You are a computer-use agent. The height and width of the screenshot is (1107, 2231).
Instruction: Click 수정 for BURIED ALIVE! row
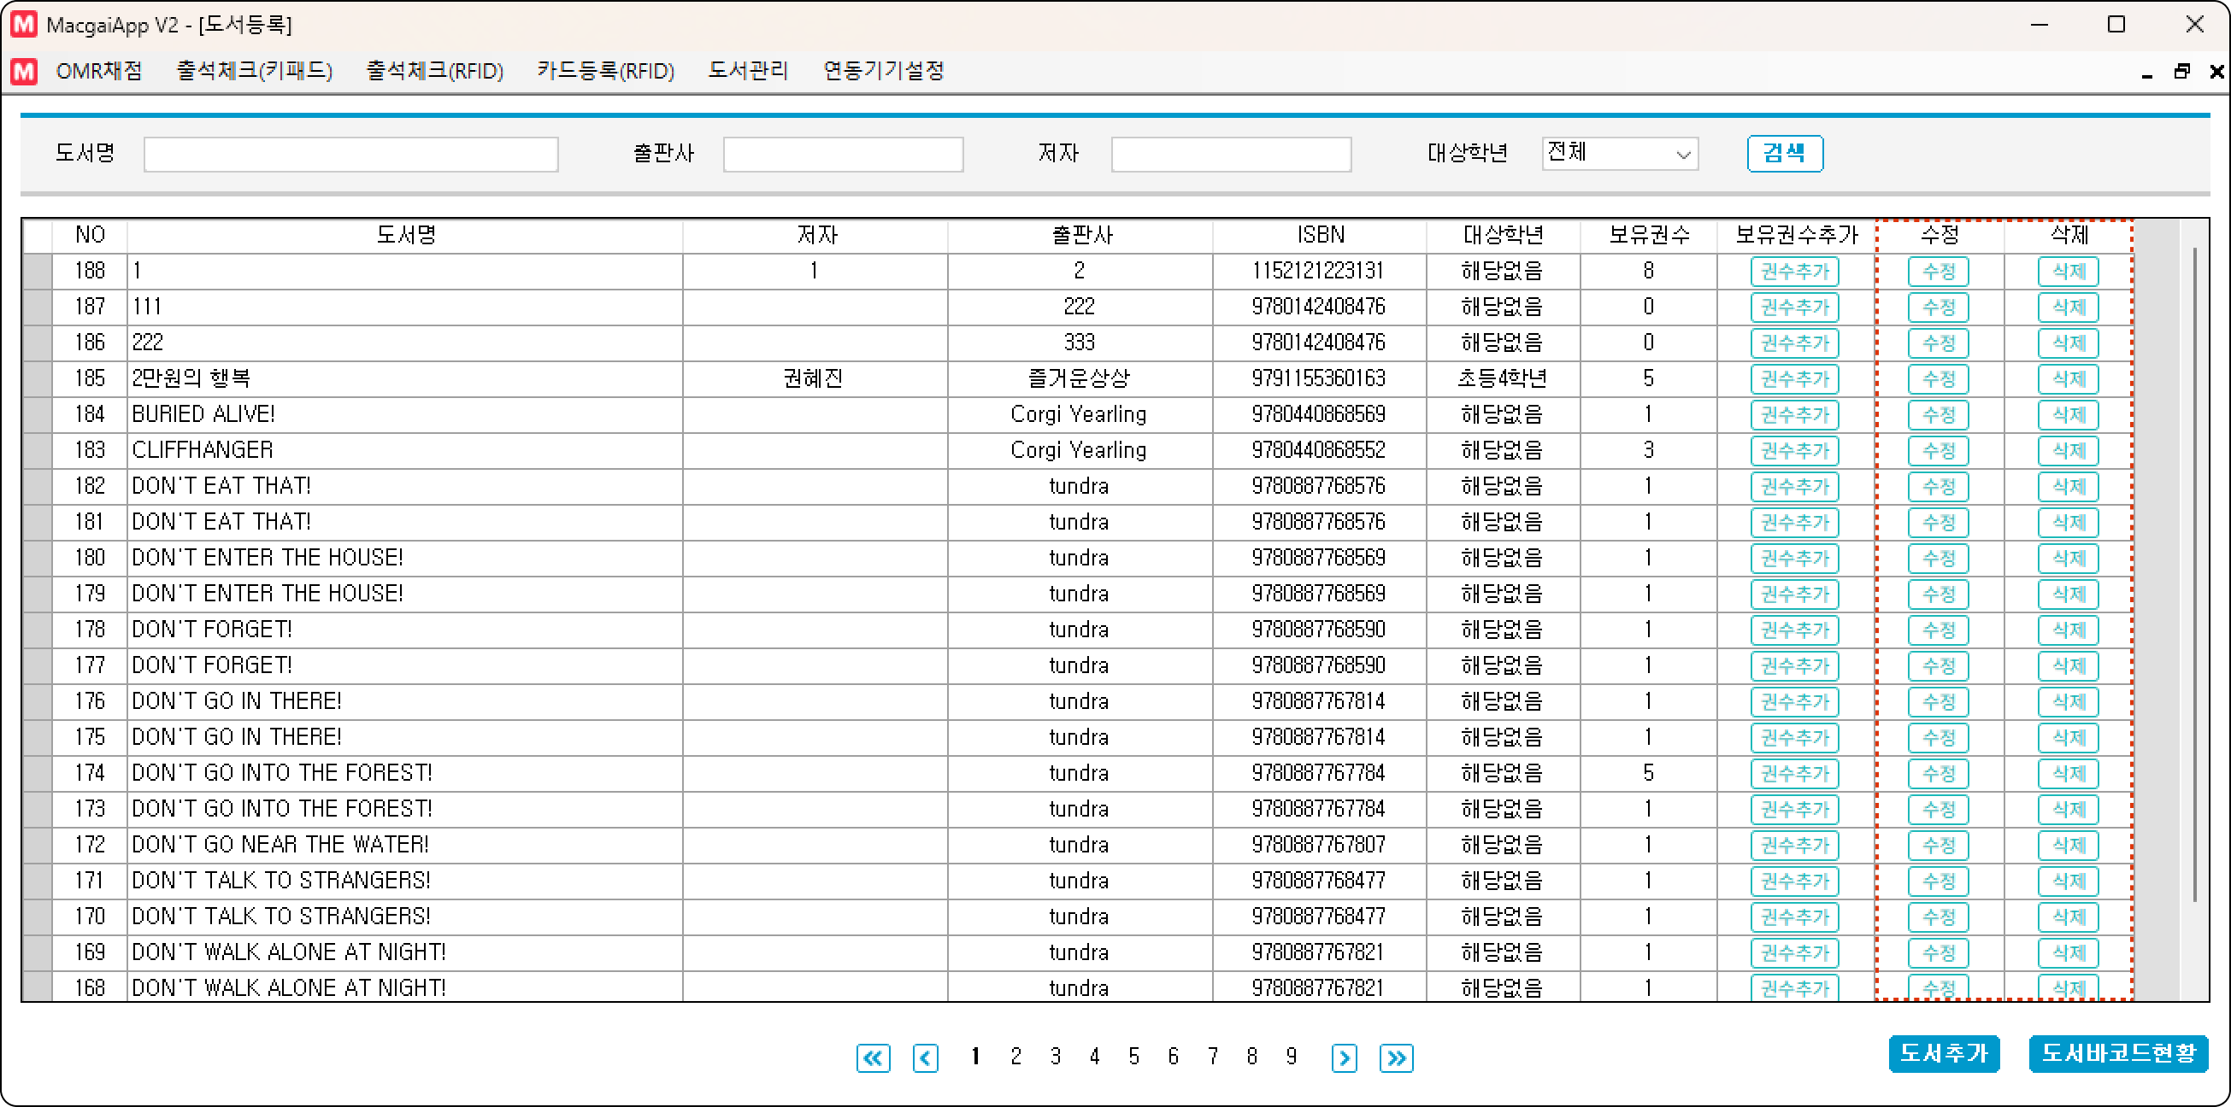pos(1938,414)
